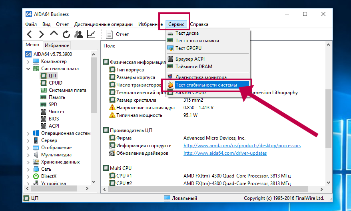The height and width of the screenshot is (211, 351).
Task: Click the tree panel vertical scrollbar
Action: (94, 120)
